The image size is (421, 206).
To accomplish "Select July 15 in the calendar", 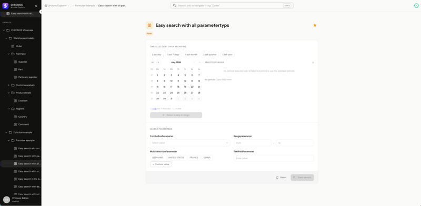I will (157, 87).
